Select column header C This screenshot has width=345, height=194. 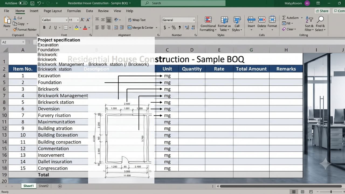pyautogui.click(x=167, y=50)
